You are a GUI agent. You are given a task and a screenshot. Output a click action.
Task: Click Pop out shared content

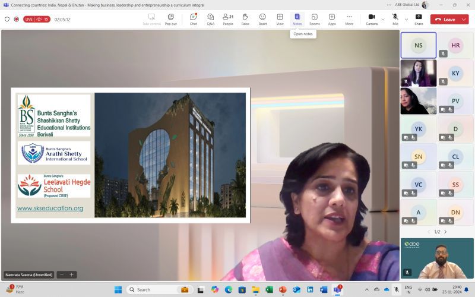click(x=171, y=19)
